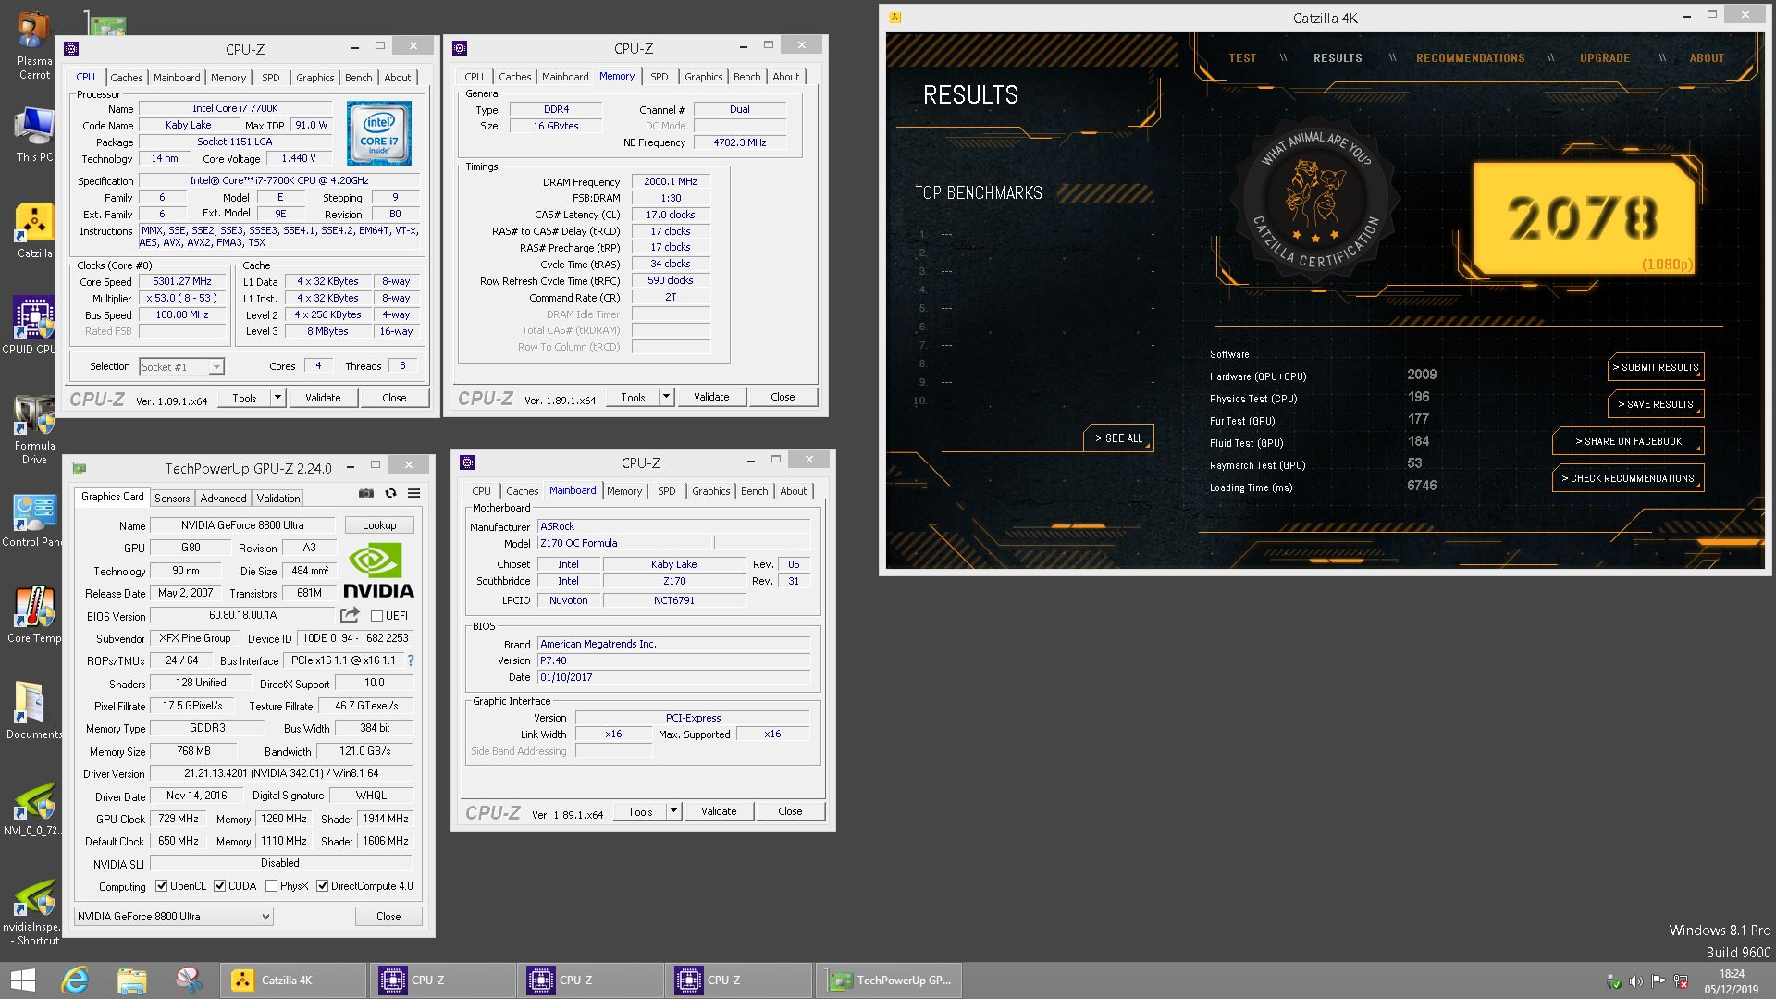Switch to Sensors tab in GPU-Z

pyautogui.click(x=172, y=498)
